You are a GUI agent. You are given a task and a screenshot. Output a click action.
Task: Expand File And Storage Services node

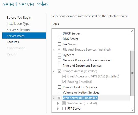53,50
